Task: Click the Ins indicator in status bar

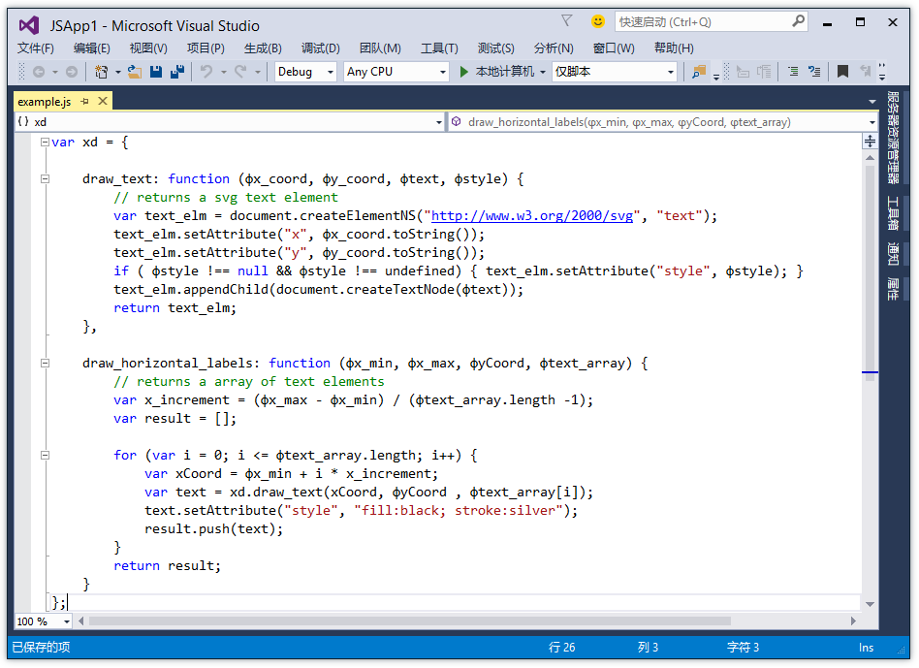Action: (x=866, y=648)
